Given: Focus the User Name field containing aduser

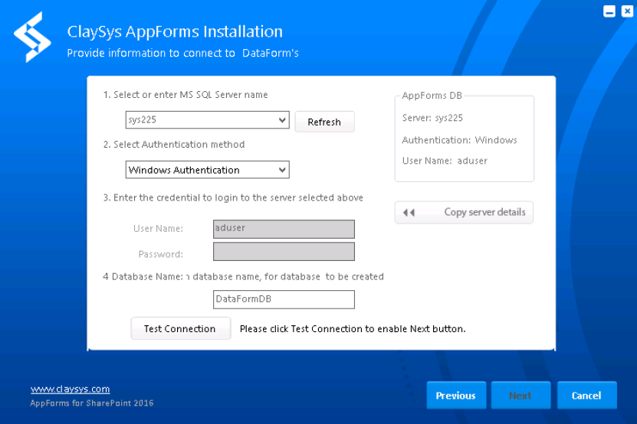Looking at the screenshot, I should tap(284, 229).
